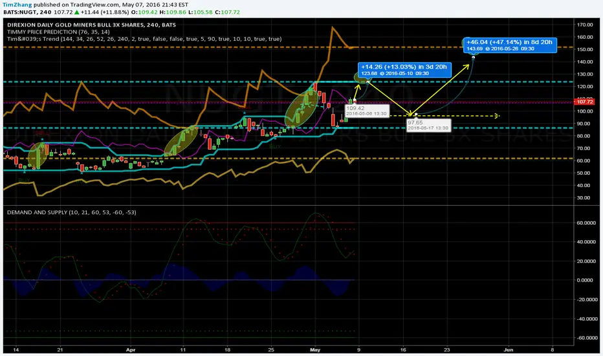
Task: Click 50.00 on the price axis
Action: [584, 173]
